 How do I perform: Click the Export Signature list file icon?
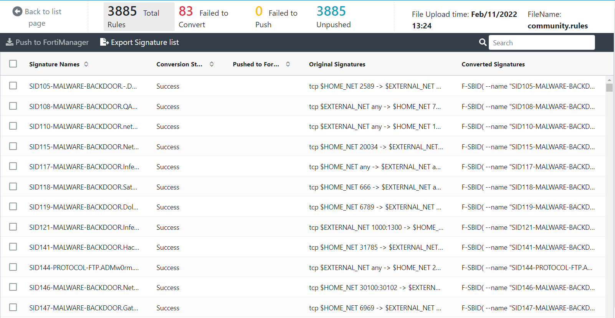(x=104, y=42)
